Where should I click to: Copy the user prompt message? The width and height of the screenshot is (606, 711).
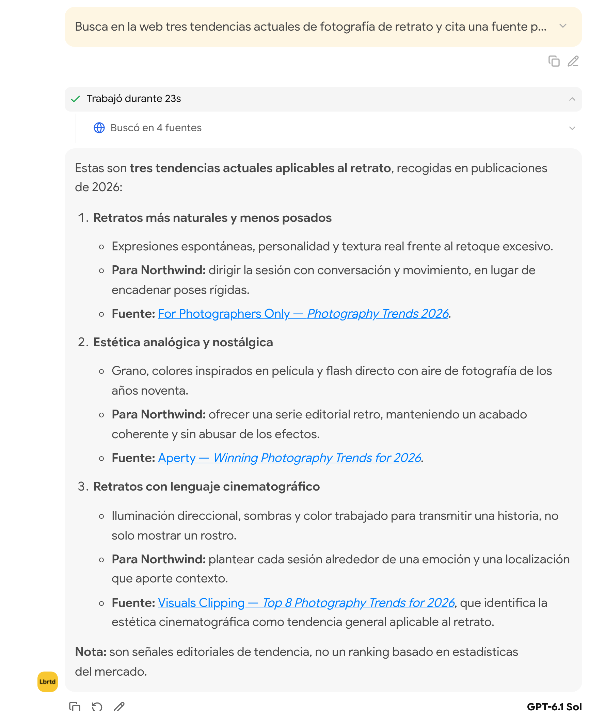(x=554, y=61)
